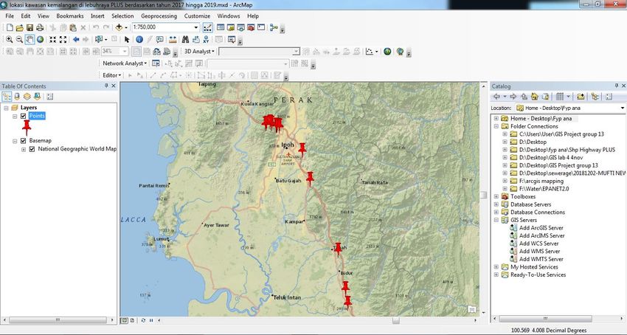The width and height of the screenshot is (627, 335).
Task: Toggle the Basemap layer visibility checkbox
Action: (x=24, y=140)
